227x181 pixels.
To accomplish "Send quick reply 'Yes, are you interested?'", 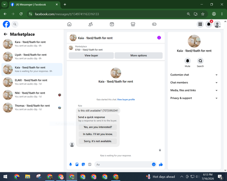I will pyautogui.click(x=98, y=127).
